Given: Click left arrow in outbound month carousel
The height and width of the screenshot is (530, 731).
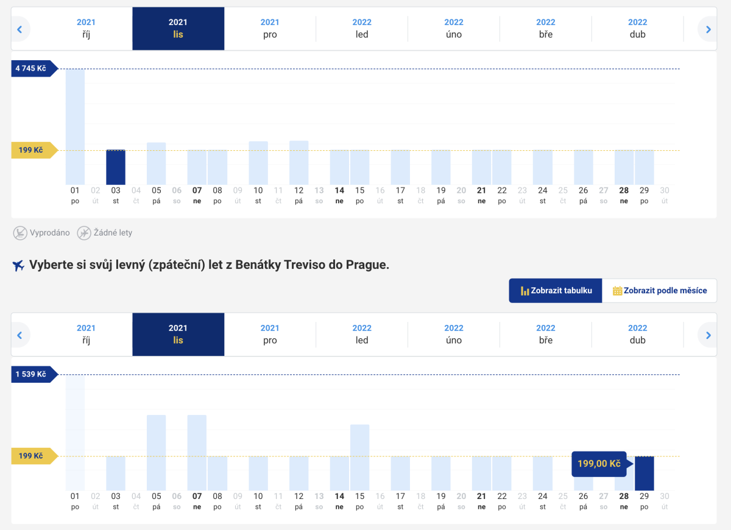Looking at the screenshot, I should click(19, 29).
